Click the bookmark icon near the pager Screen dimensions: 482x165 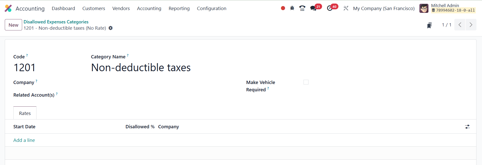click(429, 25)
